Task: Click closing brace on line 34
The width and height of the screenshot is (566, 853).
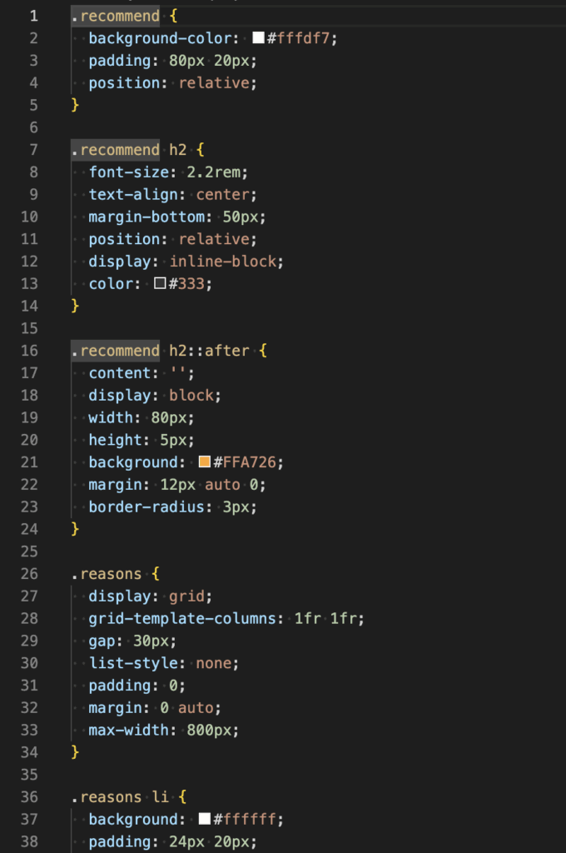Action: click(75, 751)
